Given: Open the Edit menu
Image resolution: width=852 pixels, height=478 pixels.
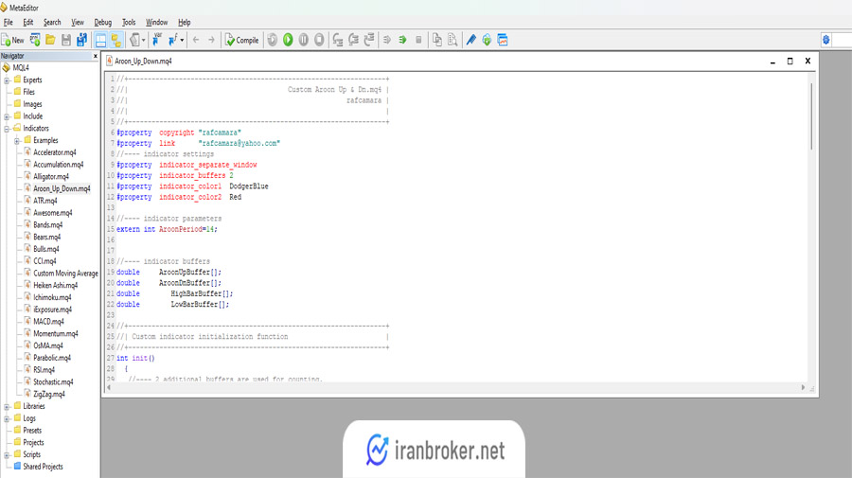Looking at the screenshot, I should (28, 23).
